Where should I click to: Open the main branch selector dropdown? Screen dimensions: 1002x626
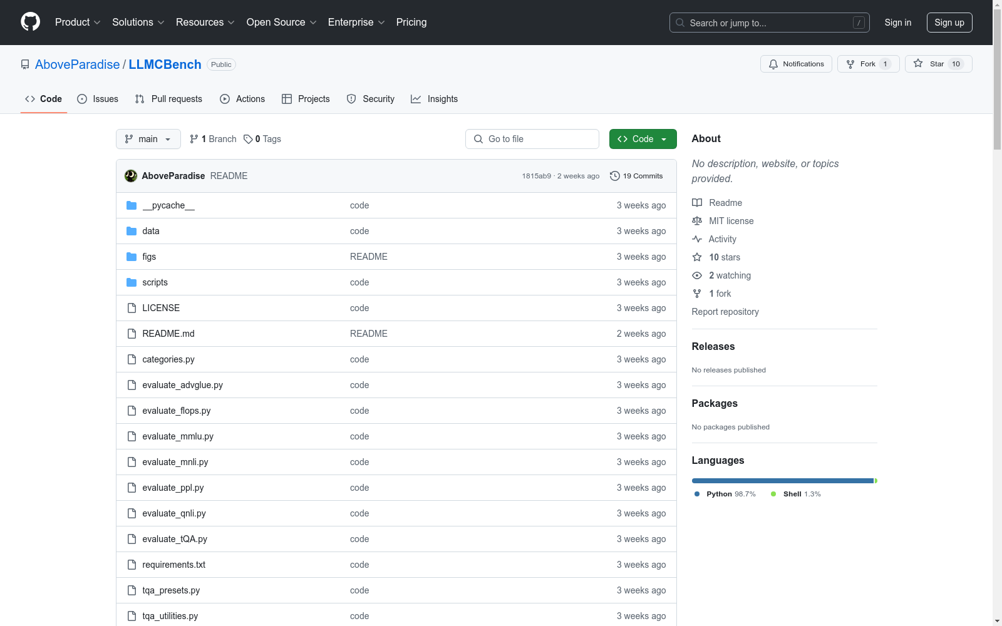(148, 139)
